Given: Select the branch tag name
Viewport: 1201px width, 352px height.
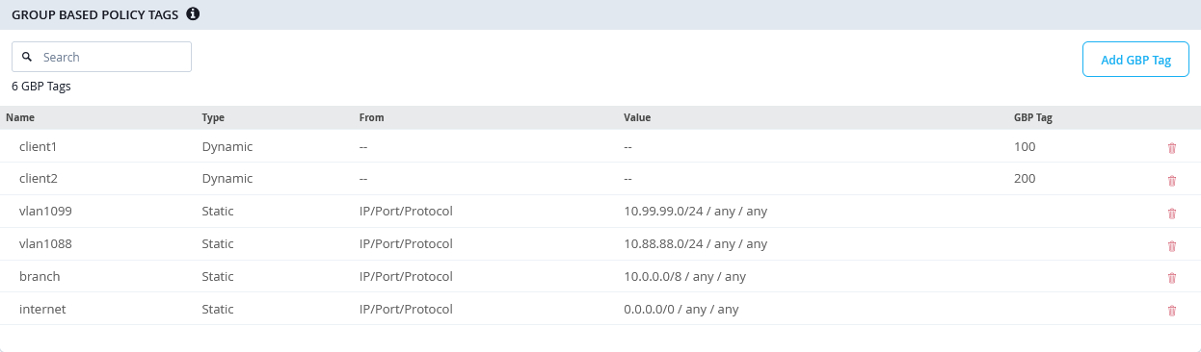Looking at the screenshot, I should (x=40, y=276).
